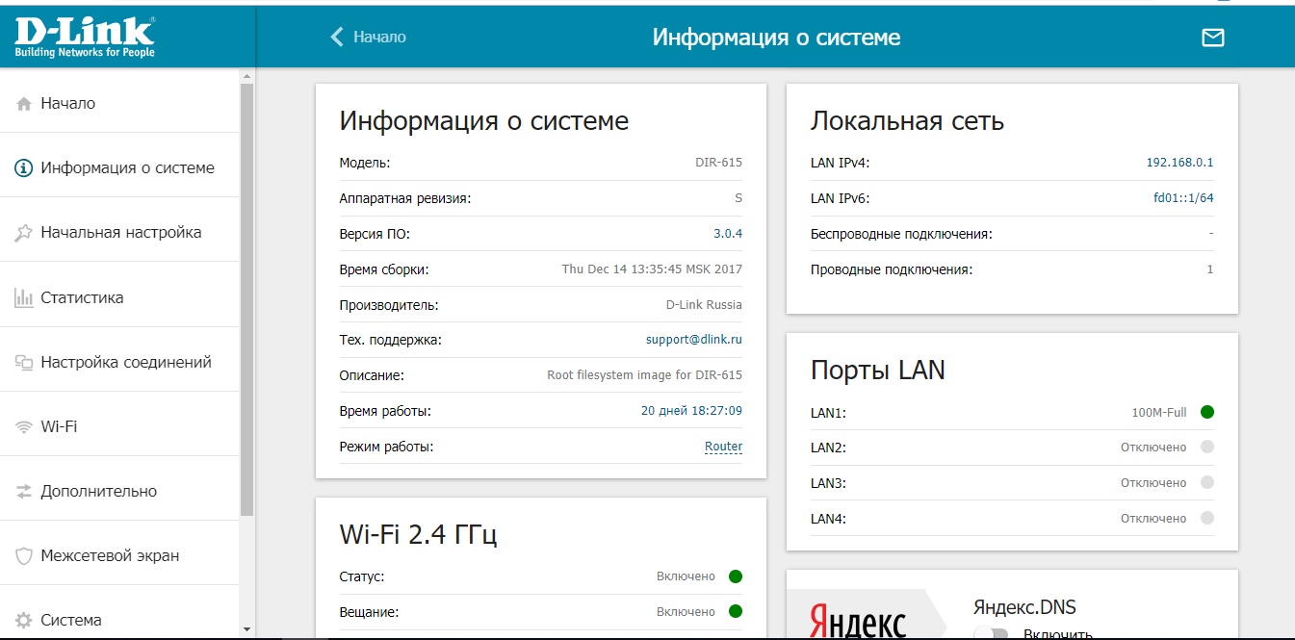The image size is (1295, 640).
Task: Click the LAN IPv4 address 192.168.0.1
Action: coord(1179,163)
